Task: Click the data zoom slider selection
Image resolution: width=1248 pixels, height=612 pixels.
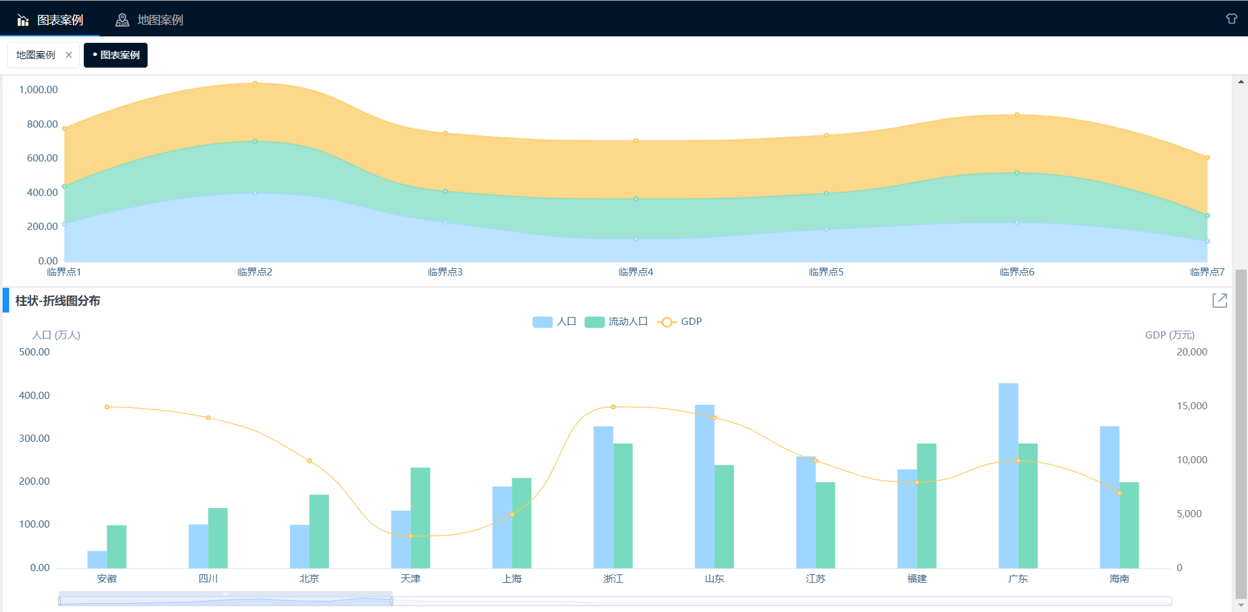Action: (x=226, y=600)
